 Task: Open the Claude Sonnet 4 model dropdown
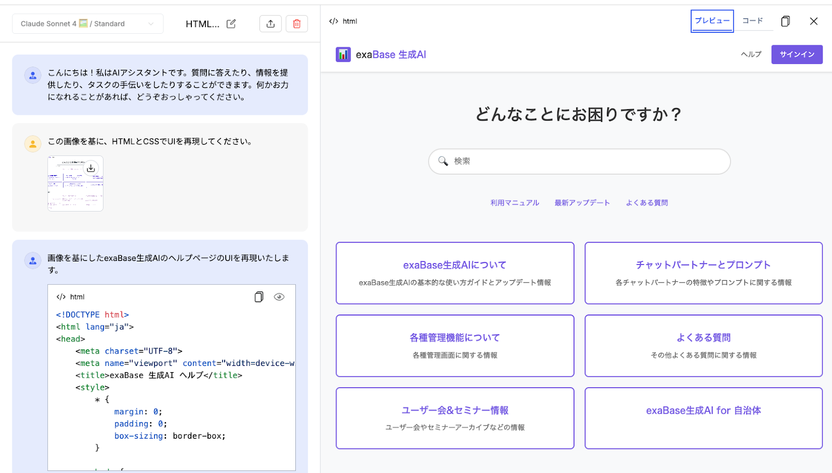coord(87,24)
